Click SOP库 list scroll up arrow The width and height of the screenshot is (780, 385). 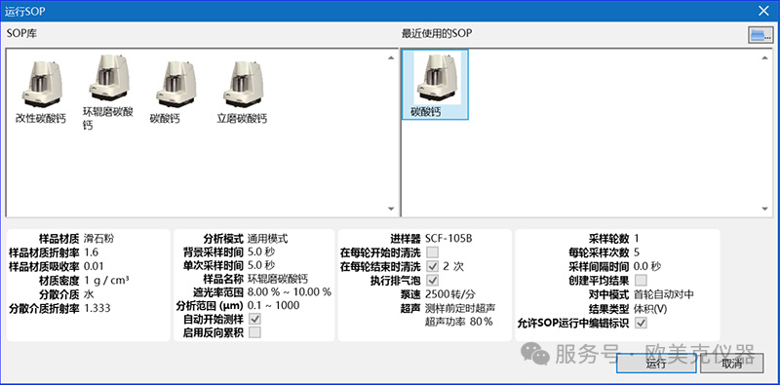coord(391,58)
